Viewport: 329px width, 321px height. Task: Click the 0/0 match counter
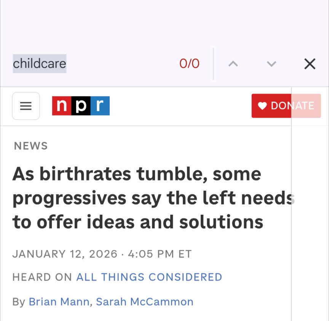point(189,64)
